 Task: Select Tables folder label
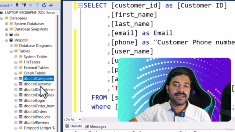(x=25, y=51)
